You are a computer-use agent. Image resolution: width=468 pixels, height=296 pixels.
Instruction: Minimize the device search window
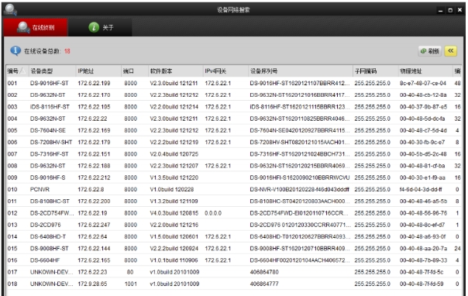pos(440,10)
